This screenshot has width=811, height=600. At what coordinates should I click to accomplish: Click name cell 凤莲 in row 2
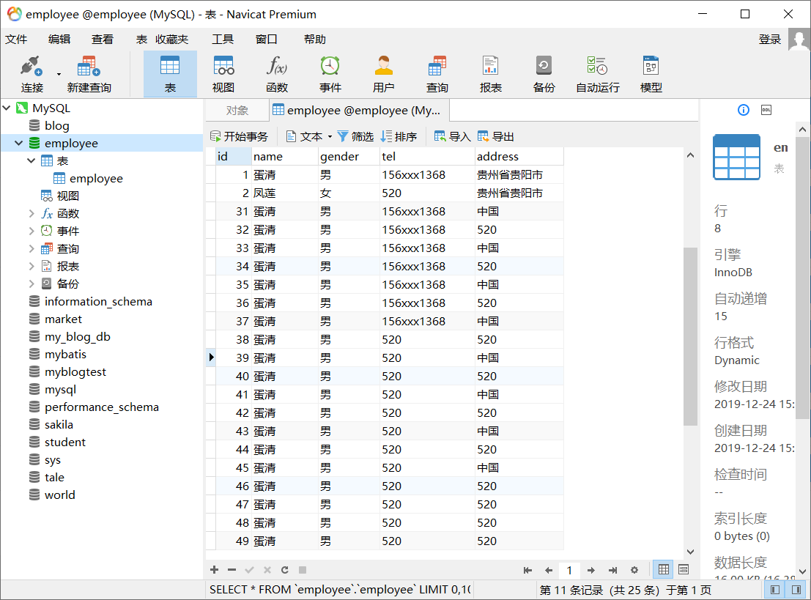[284, 193]
